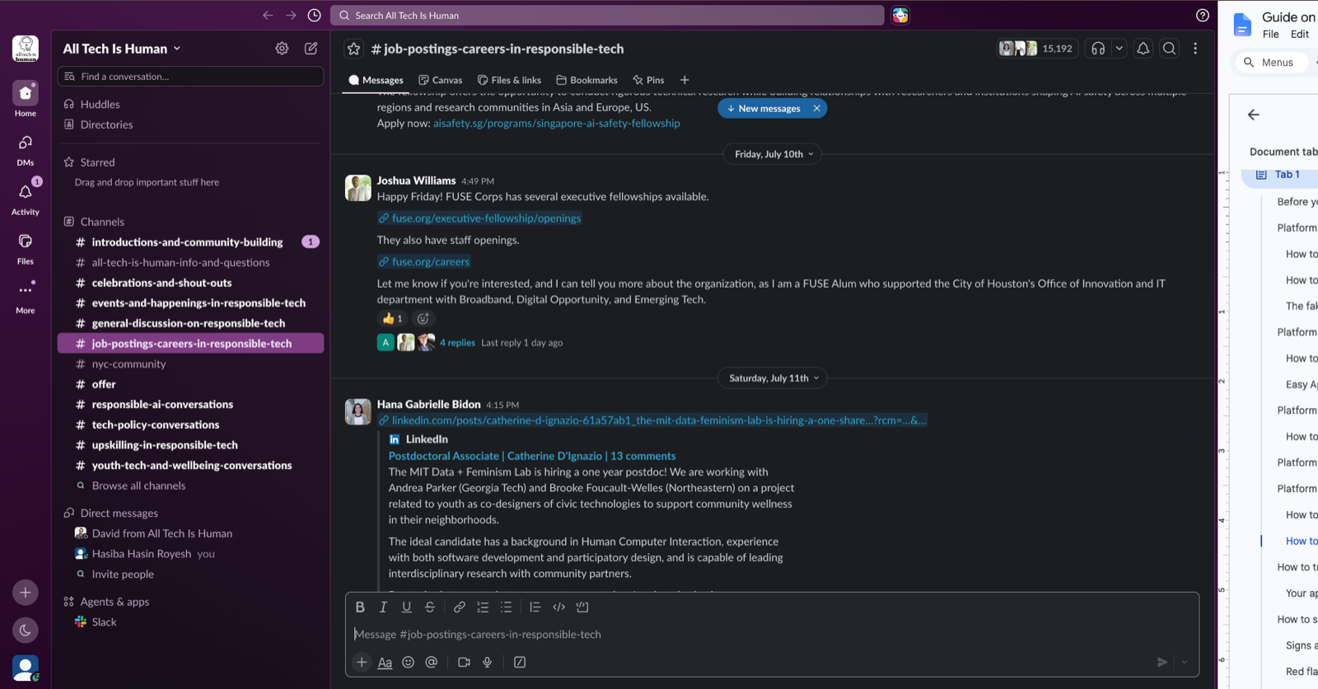The image size is (1318, 689).
Task: Switch to Files & links tab
Action: [x=509, y=80]
